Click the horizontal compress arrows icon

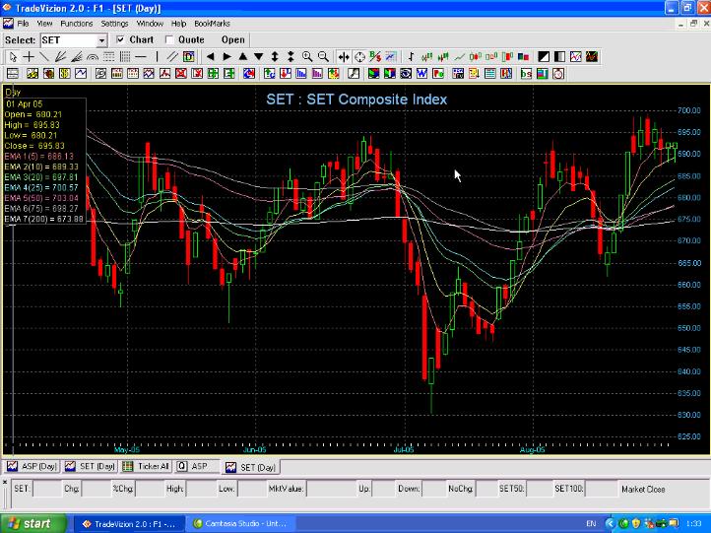[344, 57]
